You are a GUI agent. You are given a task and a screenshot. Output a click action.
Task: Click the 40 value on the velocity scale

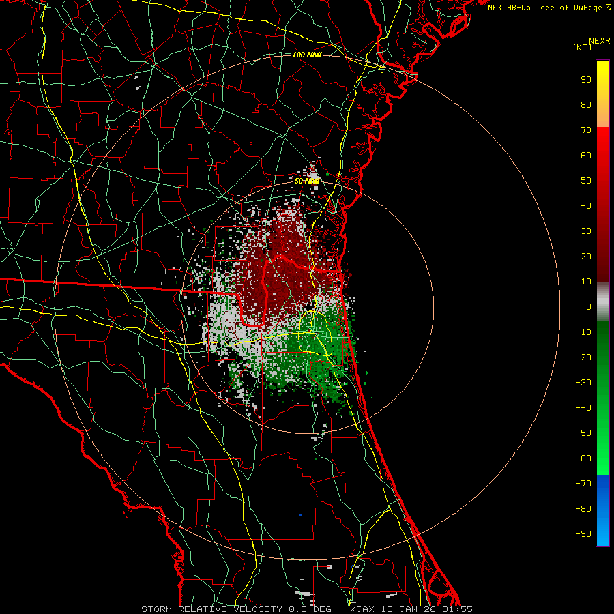click(x=586, y=205)
